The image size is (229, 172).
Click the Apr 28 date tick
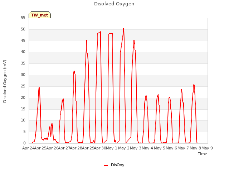coord(76,148)
